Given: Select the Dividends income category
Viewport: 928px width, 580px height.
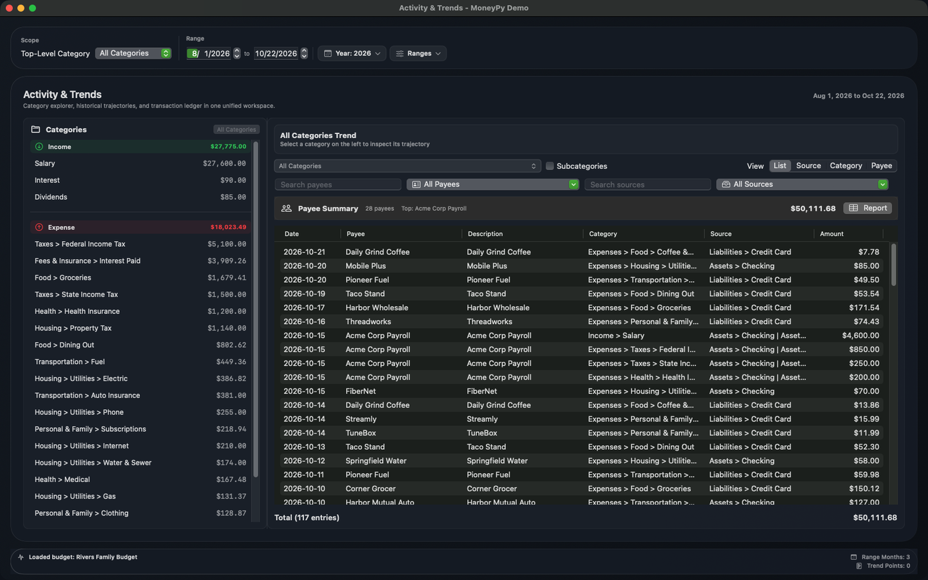Looking at the screenshot, I should coord(140,197).
